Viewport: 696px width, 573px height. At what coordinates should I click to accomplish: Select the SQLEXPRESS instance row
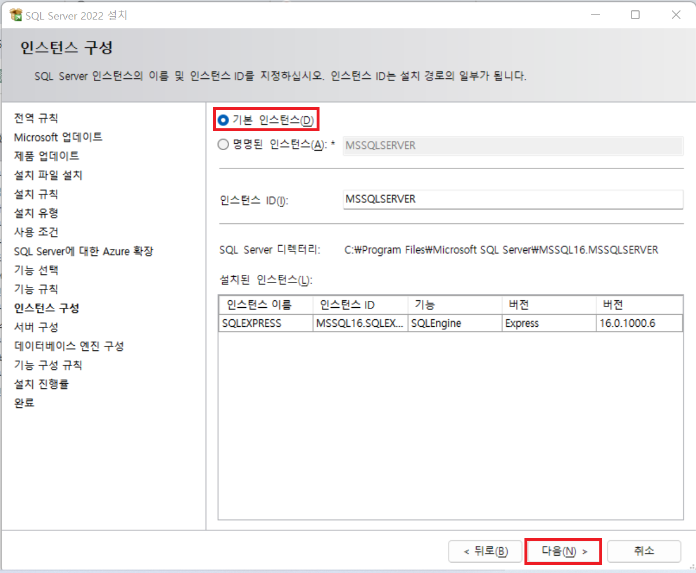pyautogui.click(x=451, y=323)
